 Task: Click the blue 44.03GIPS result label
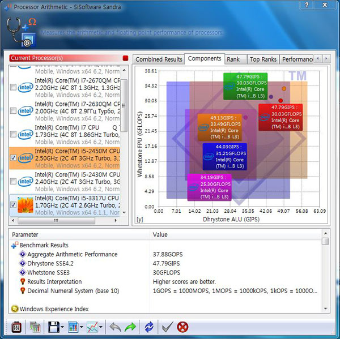(x=224, y=156)
